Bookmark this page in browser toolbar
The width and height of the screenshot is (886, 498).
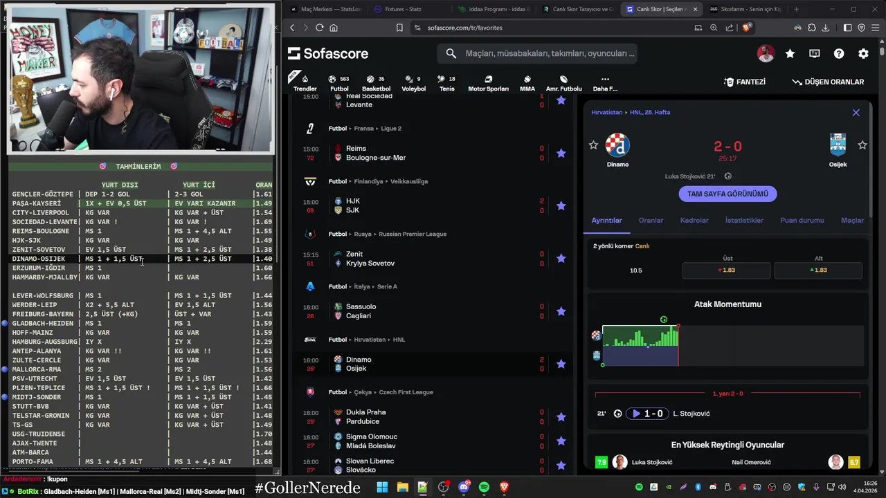point(399,28)
